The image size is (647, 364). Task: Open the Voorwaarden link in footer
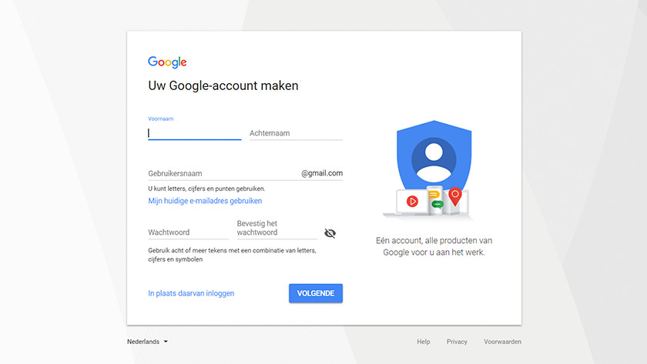click(502, 342)
